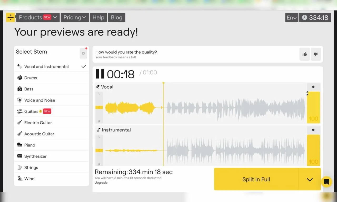
Task: Click the microphone icon beside Vocal
Action: click(98, 87)
